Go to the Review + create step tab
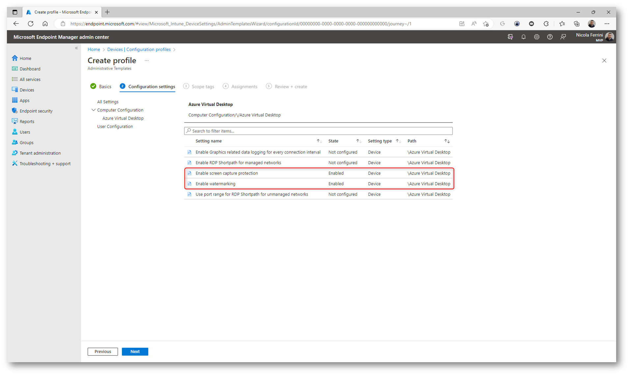630x376 pixels. [287, 86]
